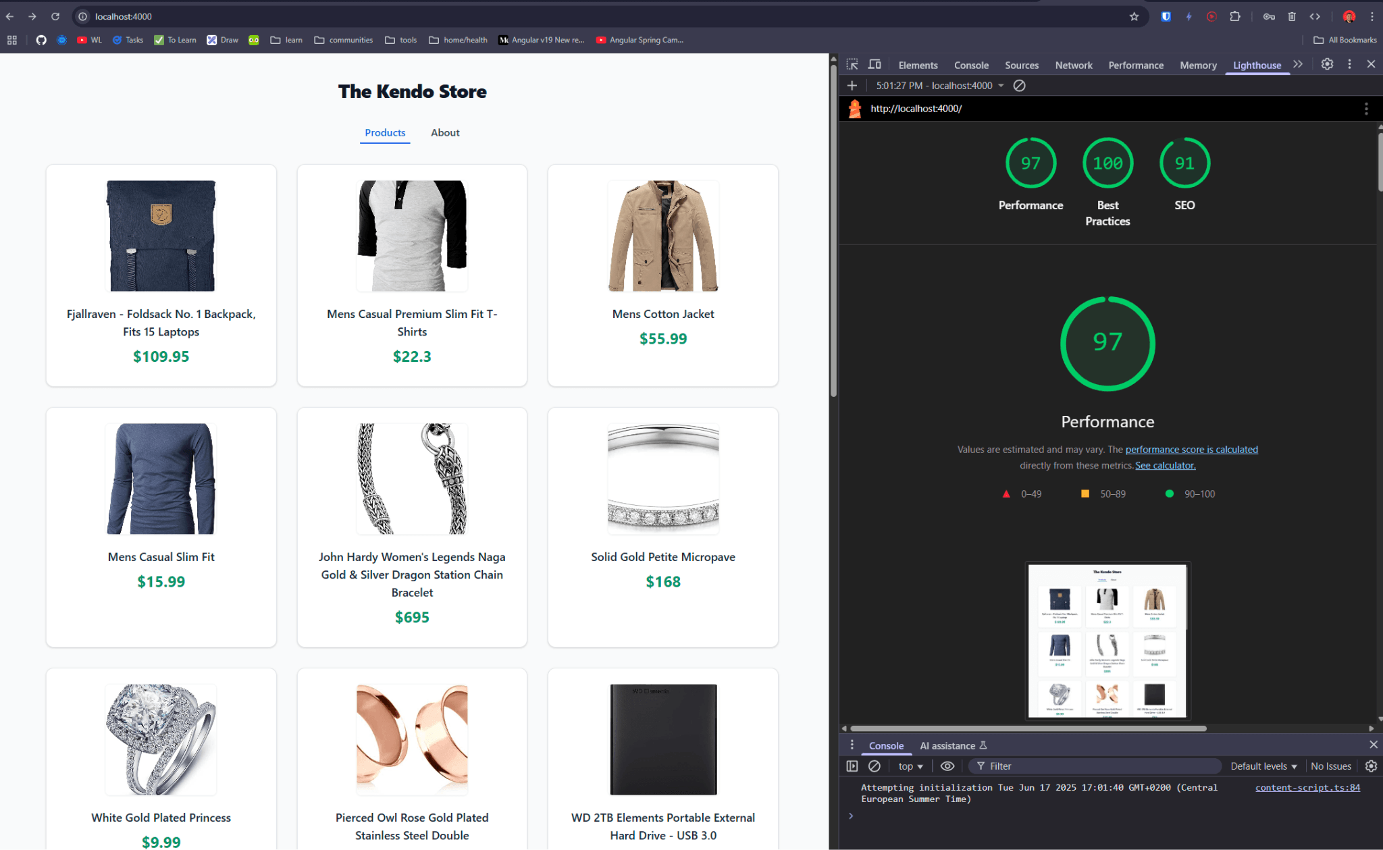Start a new Lighthouse report with plus icon
Image resolution: width=1383 pixels, height=850 pixels.
(x=852, y=86)
